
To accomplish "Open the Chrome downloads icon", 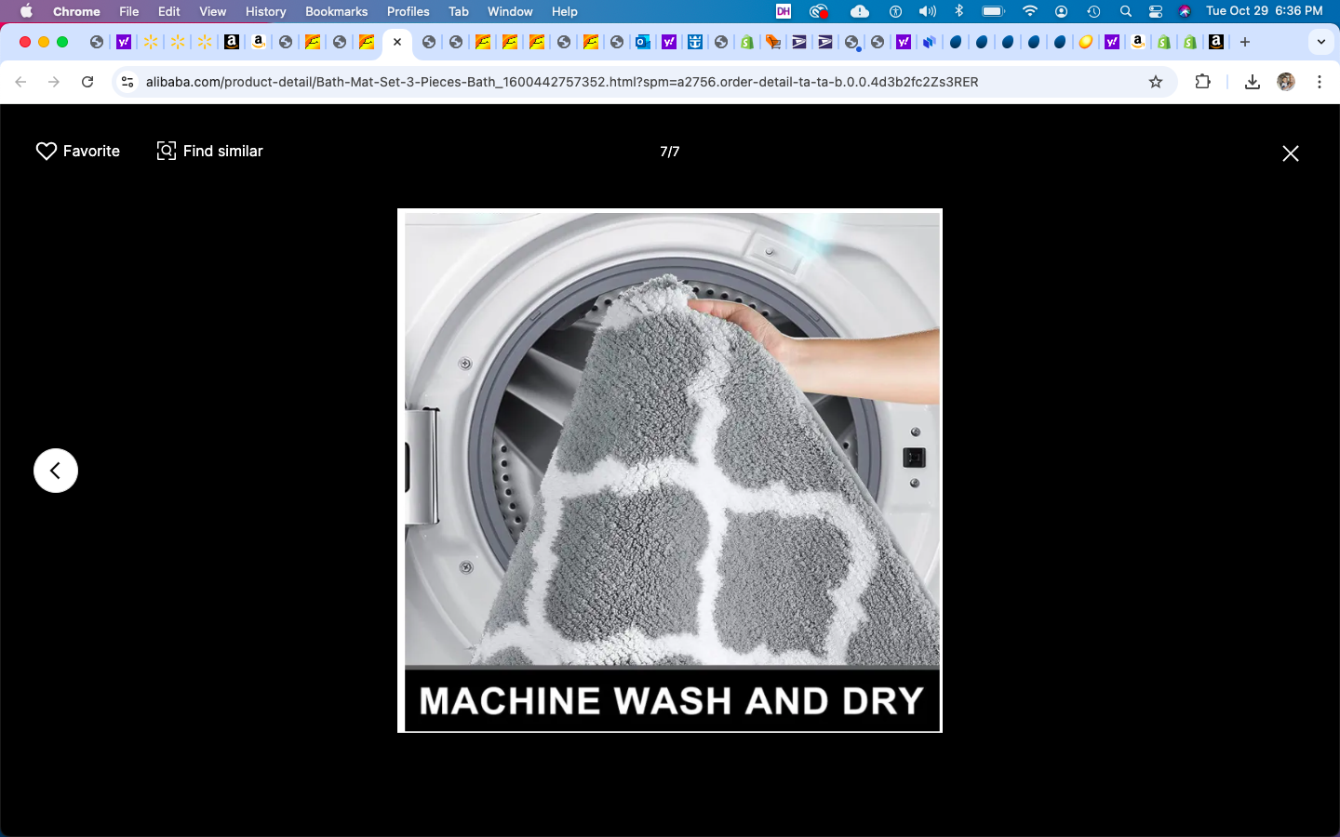I will pos(1253,82).
